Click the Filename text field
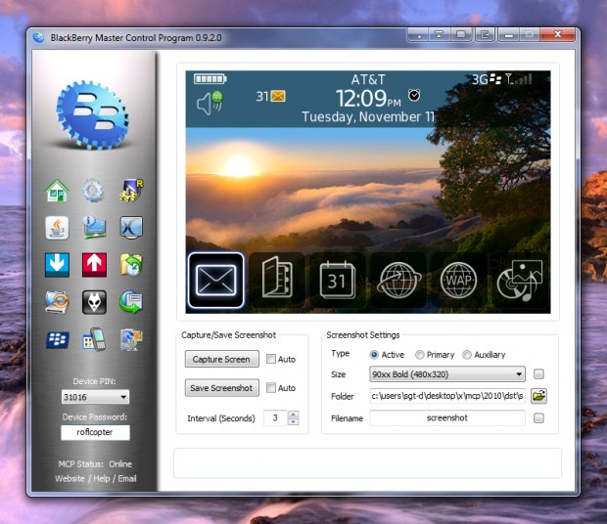 tap(447, 417)
